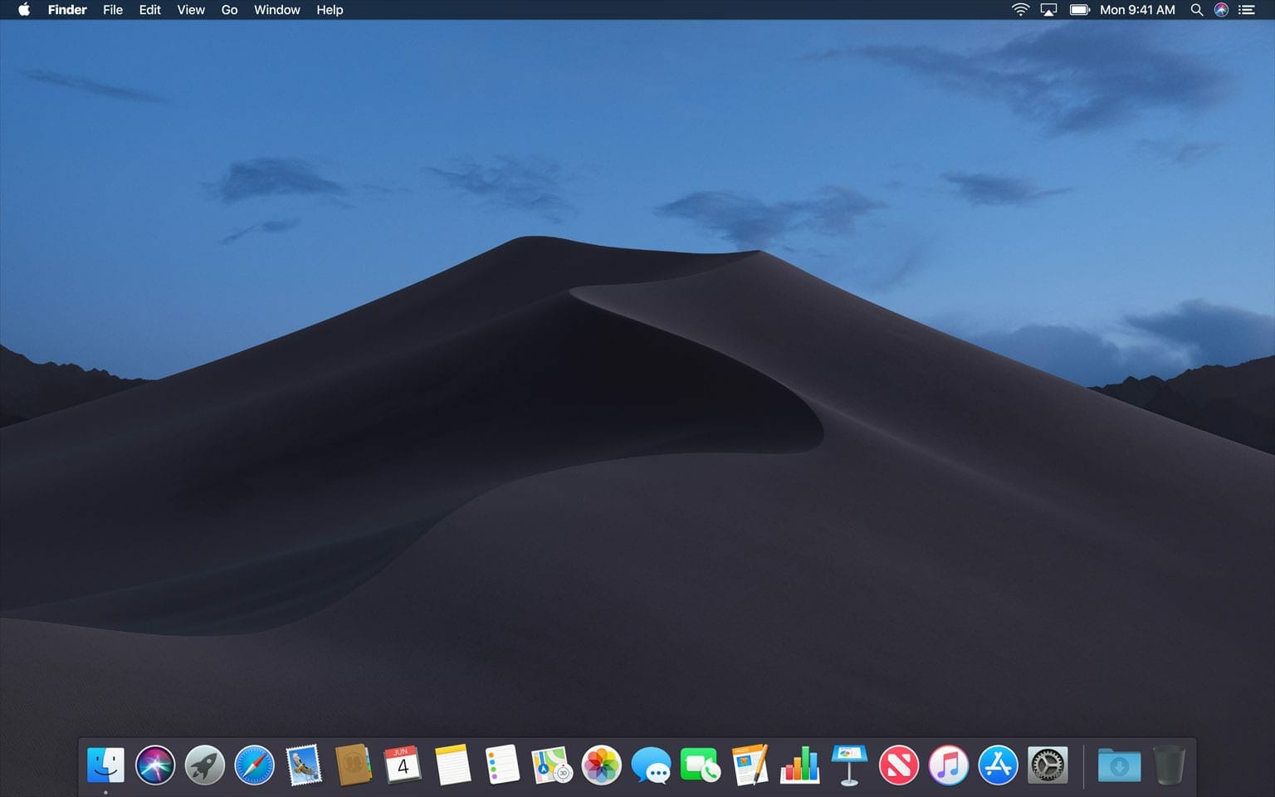
Task: Open the Photos app
Action: (x=601, y=765)
